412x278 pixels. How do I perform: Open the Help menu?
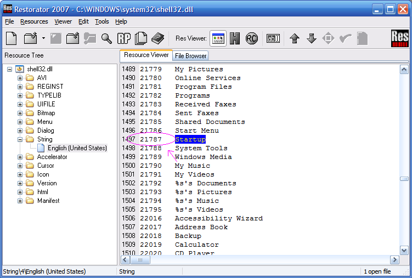(121, 21)
